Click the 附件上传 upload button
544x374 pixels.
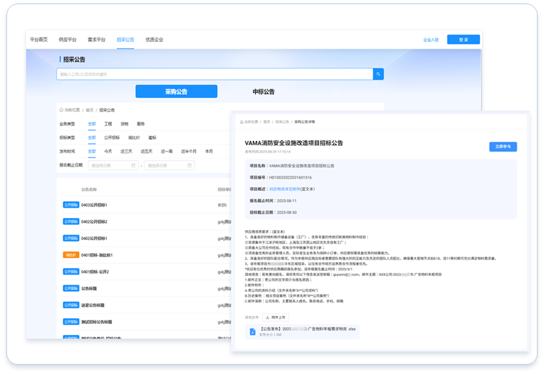pyautogui.click(x=275, y=317)
